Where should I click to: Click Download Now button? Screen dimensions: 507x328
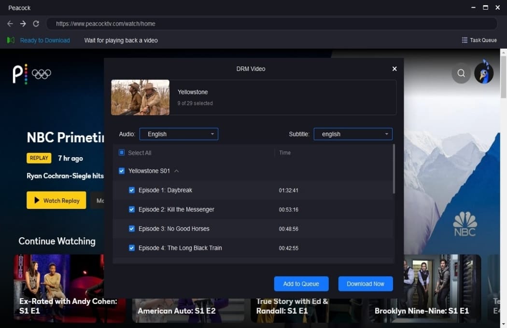(x=366, y=284)
